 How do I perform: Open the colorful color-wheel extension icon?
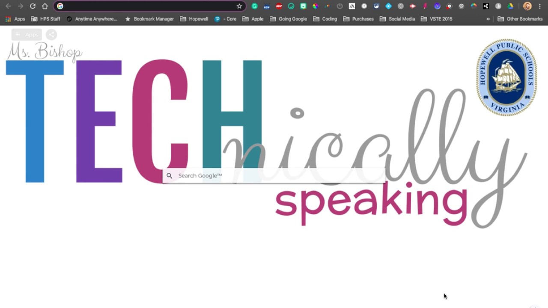click(315, 6)
